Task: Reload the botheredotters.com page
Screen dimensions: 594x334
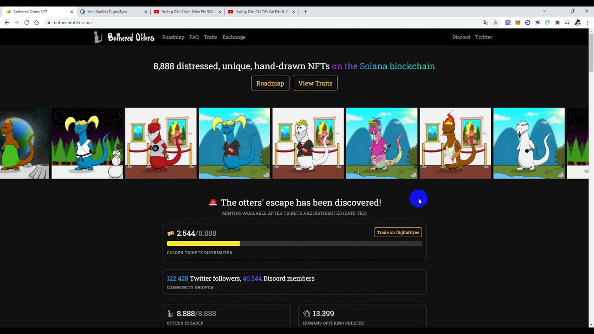Action: tap(26, 22)
